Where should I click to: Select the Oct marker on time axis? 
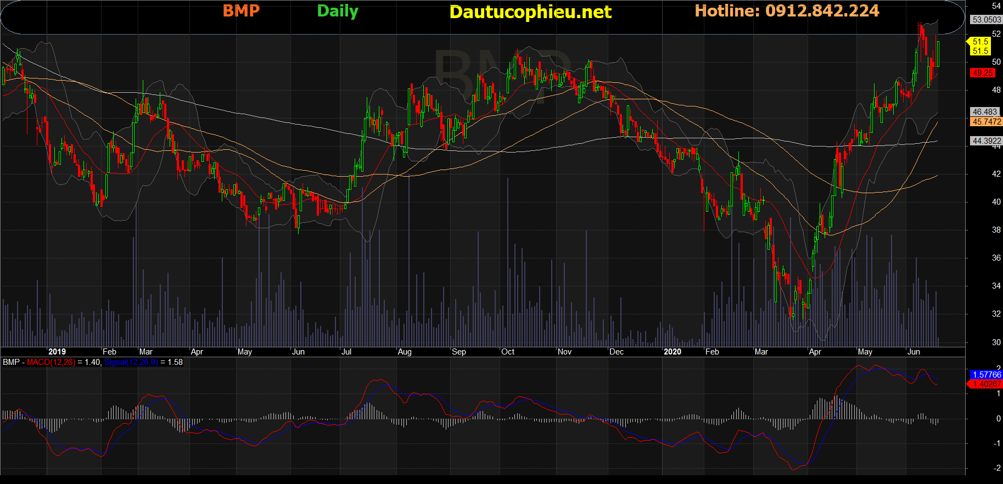(508, 352)
